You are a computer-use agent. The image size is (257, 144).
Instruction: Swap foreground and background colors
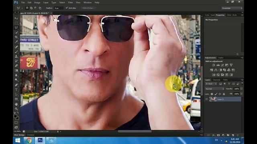click(x=18, y=113)
